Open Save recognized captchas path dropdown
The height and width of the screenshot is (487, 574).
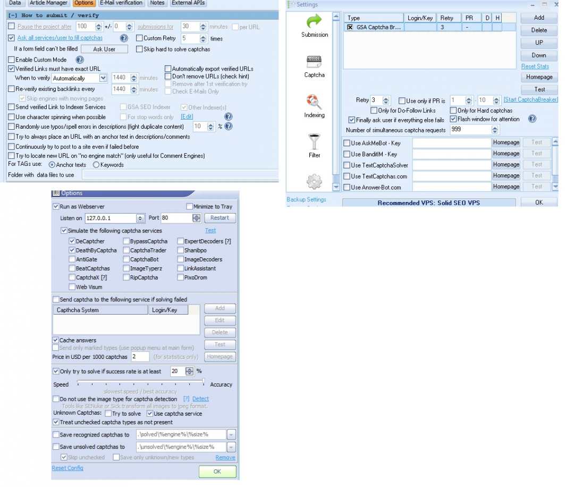pos(231,435)
